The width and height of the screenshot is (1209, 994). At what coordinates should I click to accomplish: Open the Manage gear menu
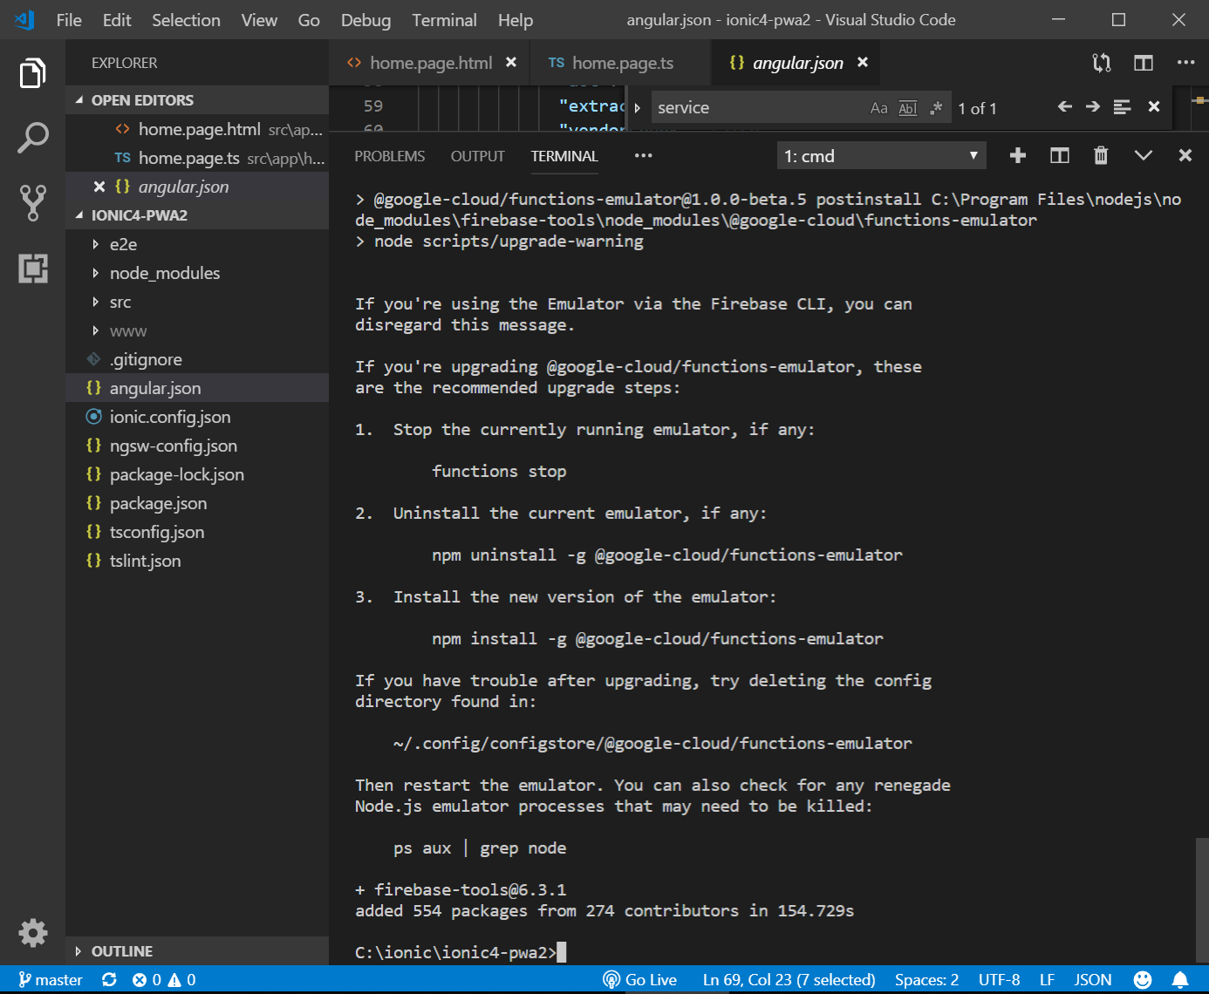coord(32,933)
